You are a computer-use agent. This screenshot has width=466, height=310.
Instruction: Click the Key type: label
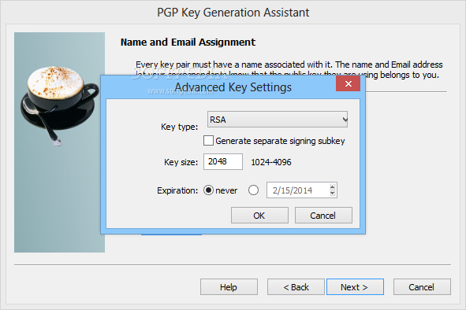tap(179, 127)
